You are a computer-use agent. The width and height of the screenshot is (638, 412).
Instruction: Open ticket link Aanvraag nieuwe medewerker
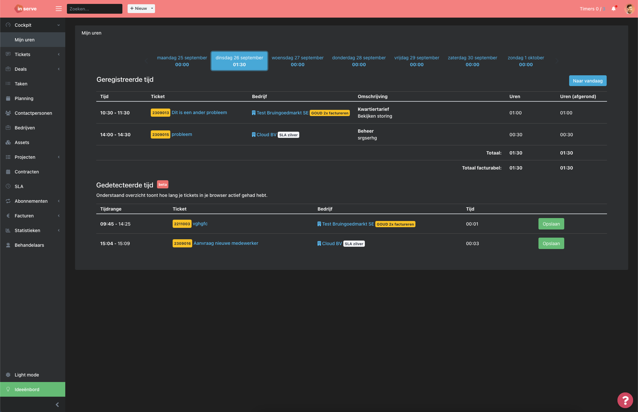tap(226, 243)
